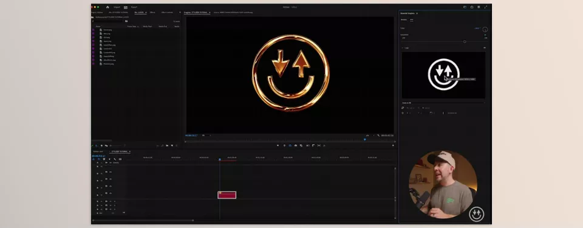Toggle insert sequences as nests button
The image size is (583, 228).
(x=94, y=159)
